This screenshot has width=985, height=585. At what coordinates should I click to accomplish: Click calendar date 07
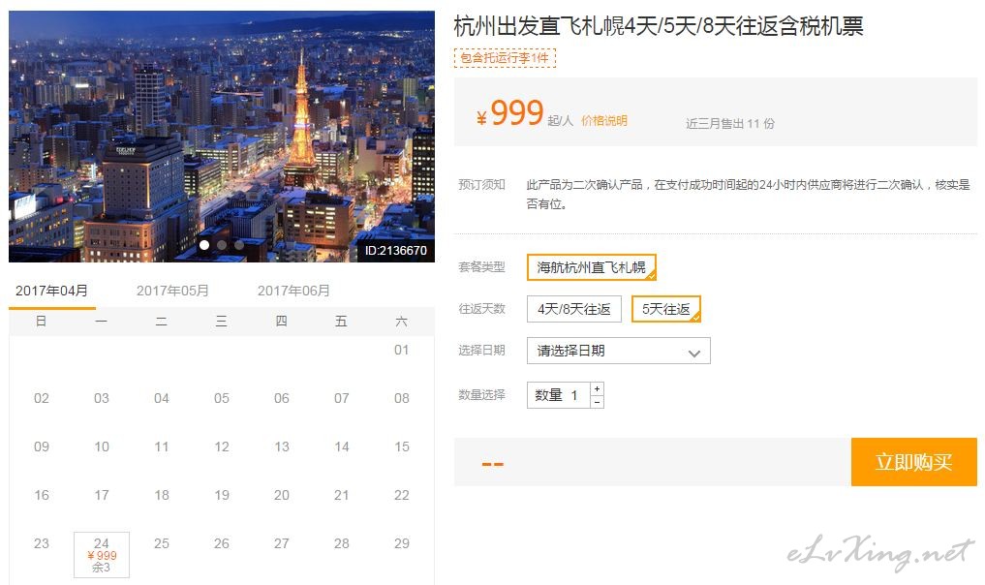[342, 398]
